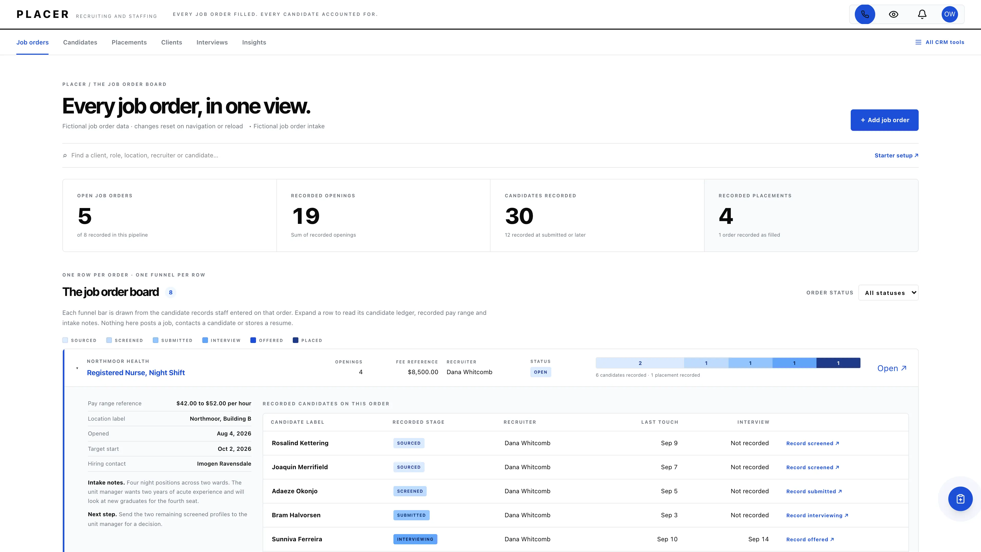The height and width of the screenshot is (552, 981).
Task: Switch to the Candidates tab
Action: pos(80,42)
